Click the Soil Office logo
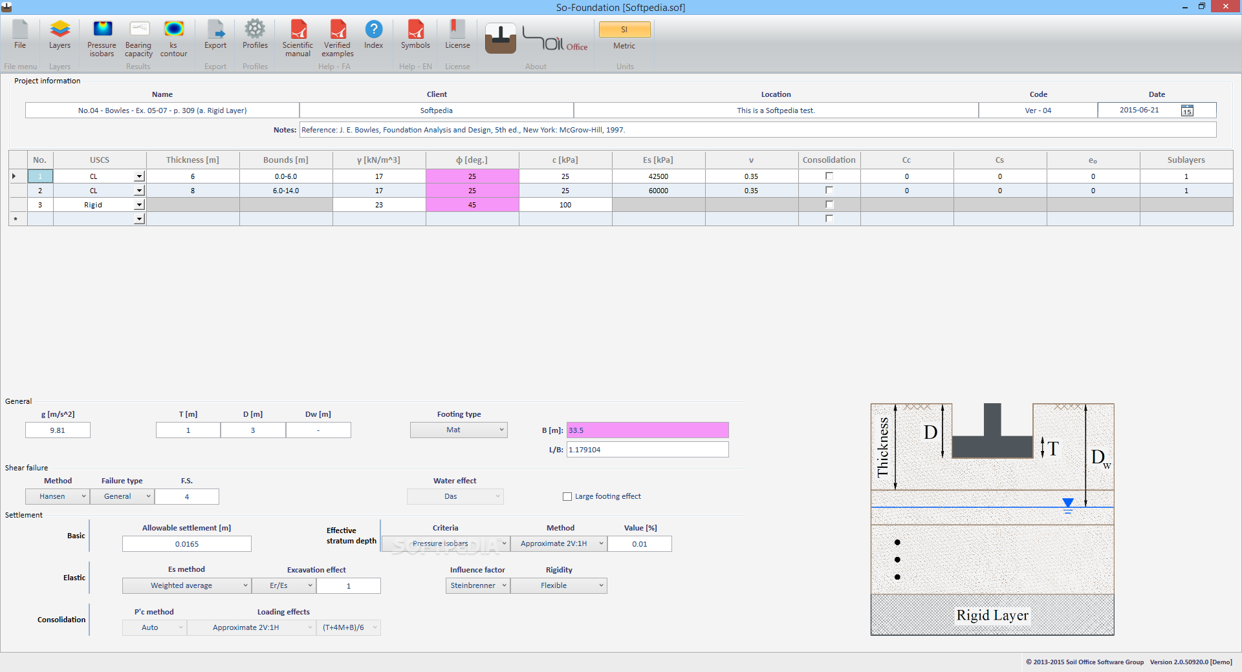 point(555,39)
